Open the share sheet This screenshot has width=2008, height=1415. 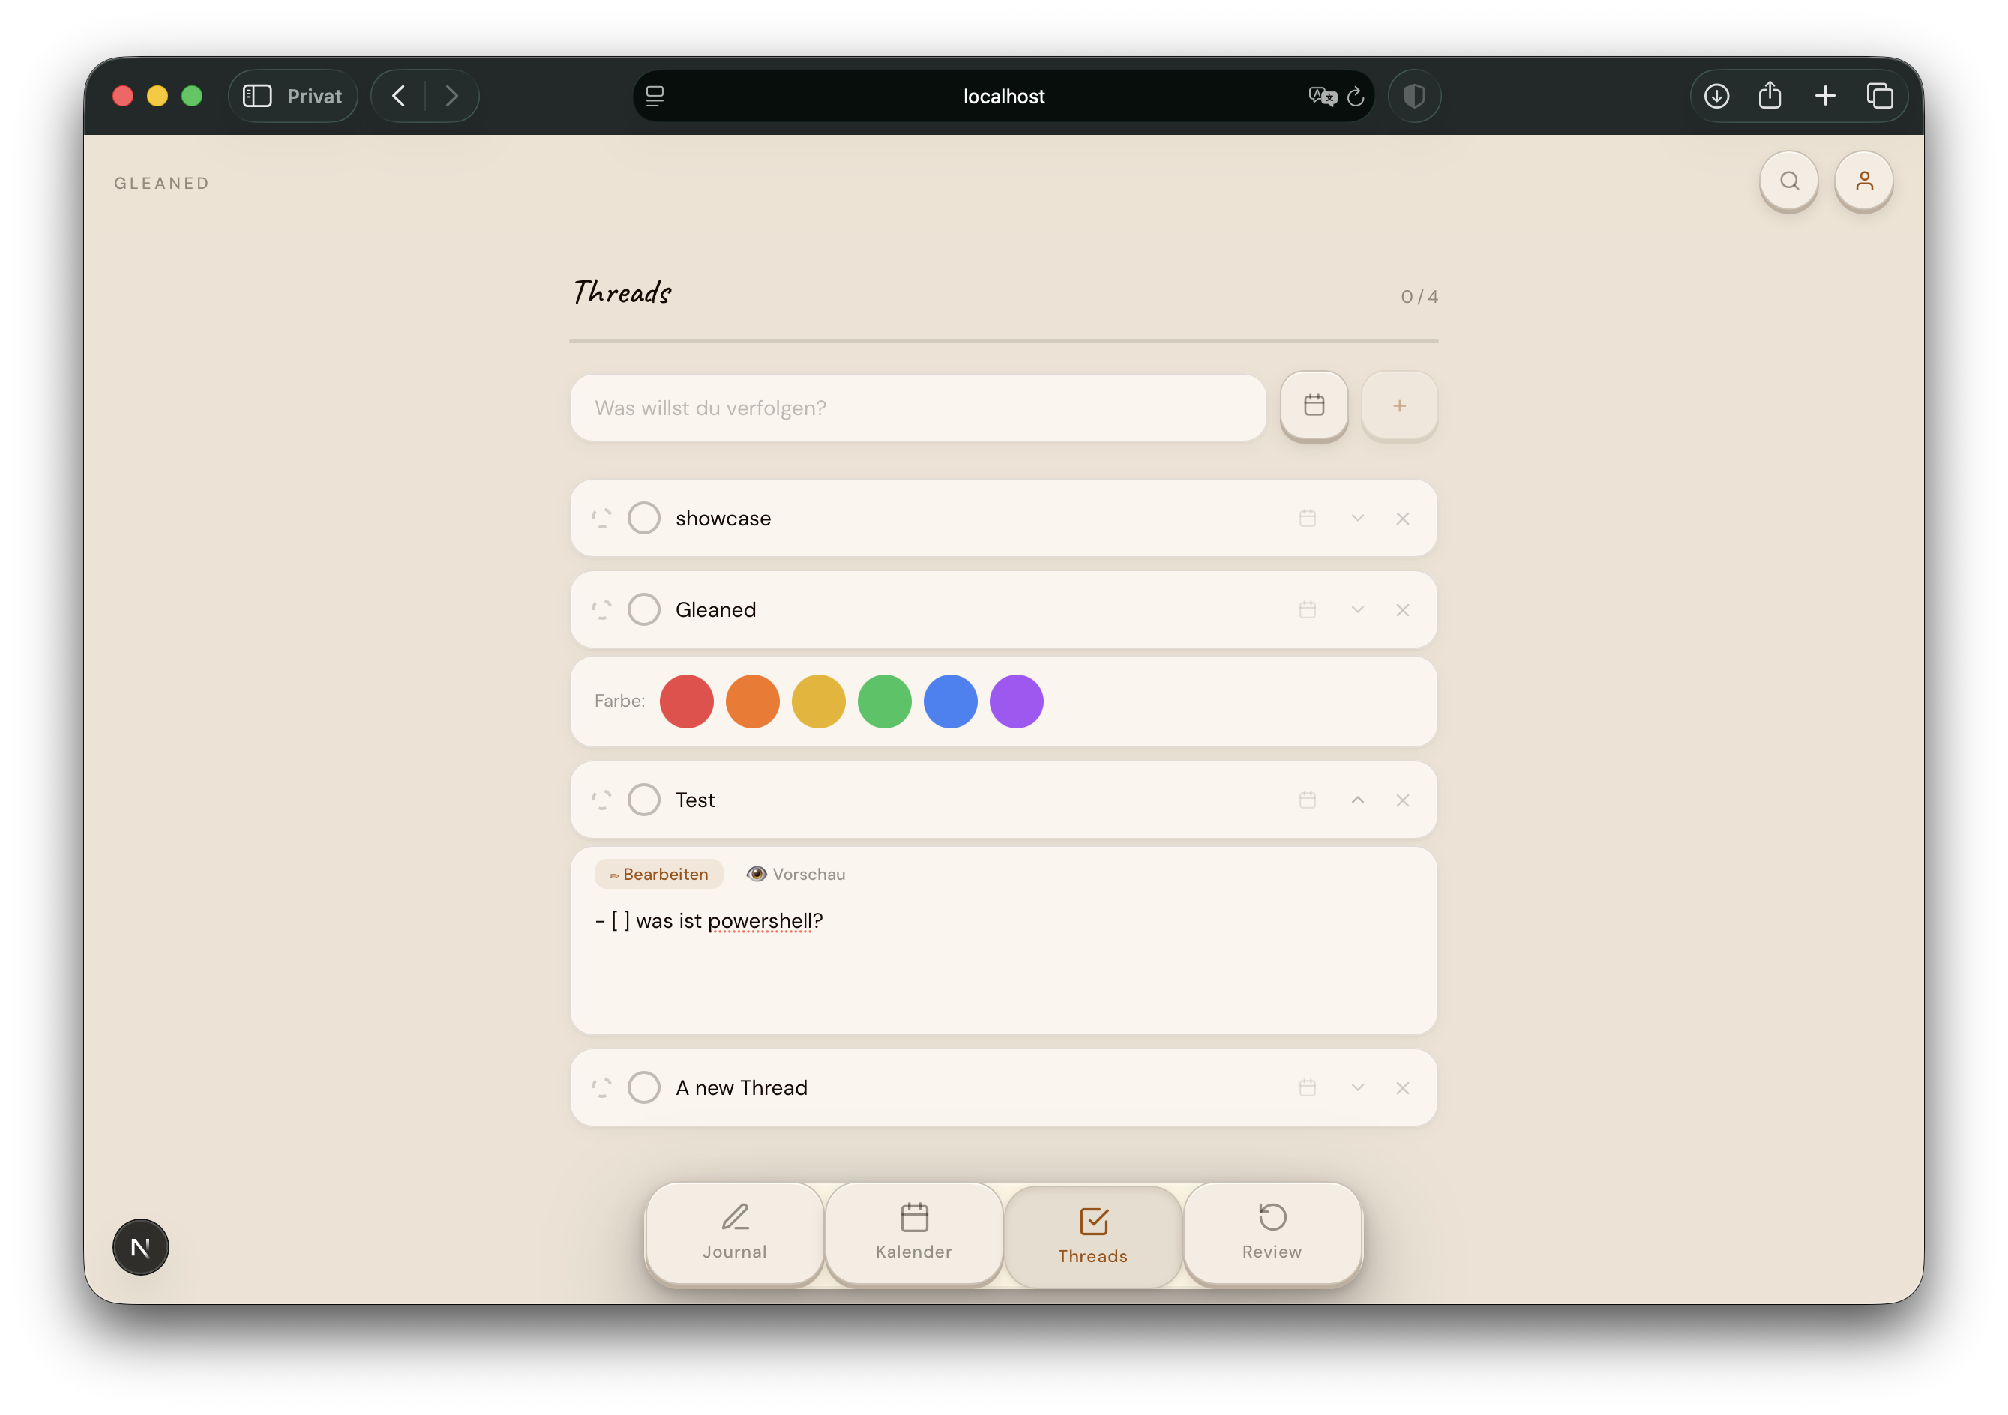click(1770, 94)
